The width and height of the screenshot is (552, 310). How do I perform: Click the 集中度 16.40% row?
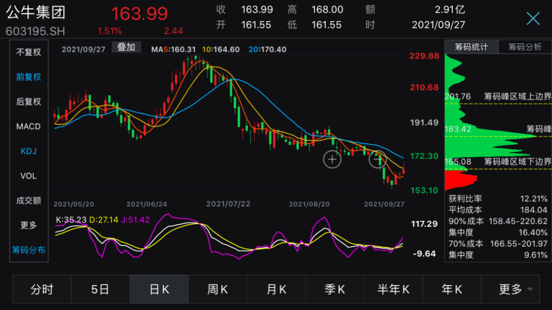pos(498,232)
